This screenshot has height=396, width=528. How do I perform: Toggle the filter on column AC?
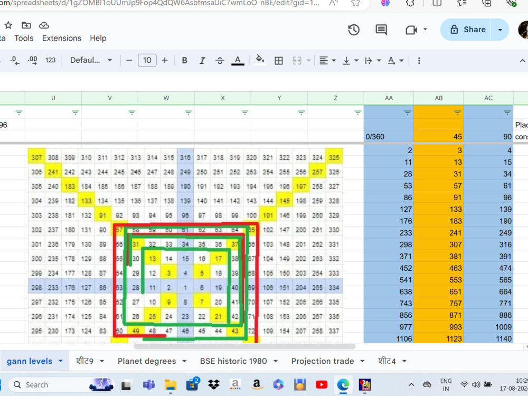click(507, 112)
